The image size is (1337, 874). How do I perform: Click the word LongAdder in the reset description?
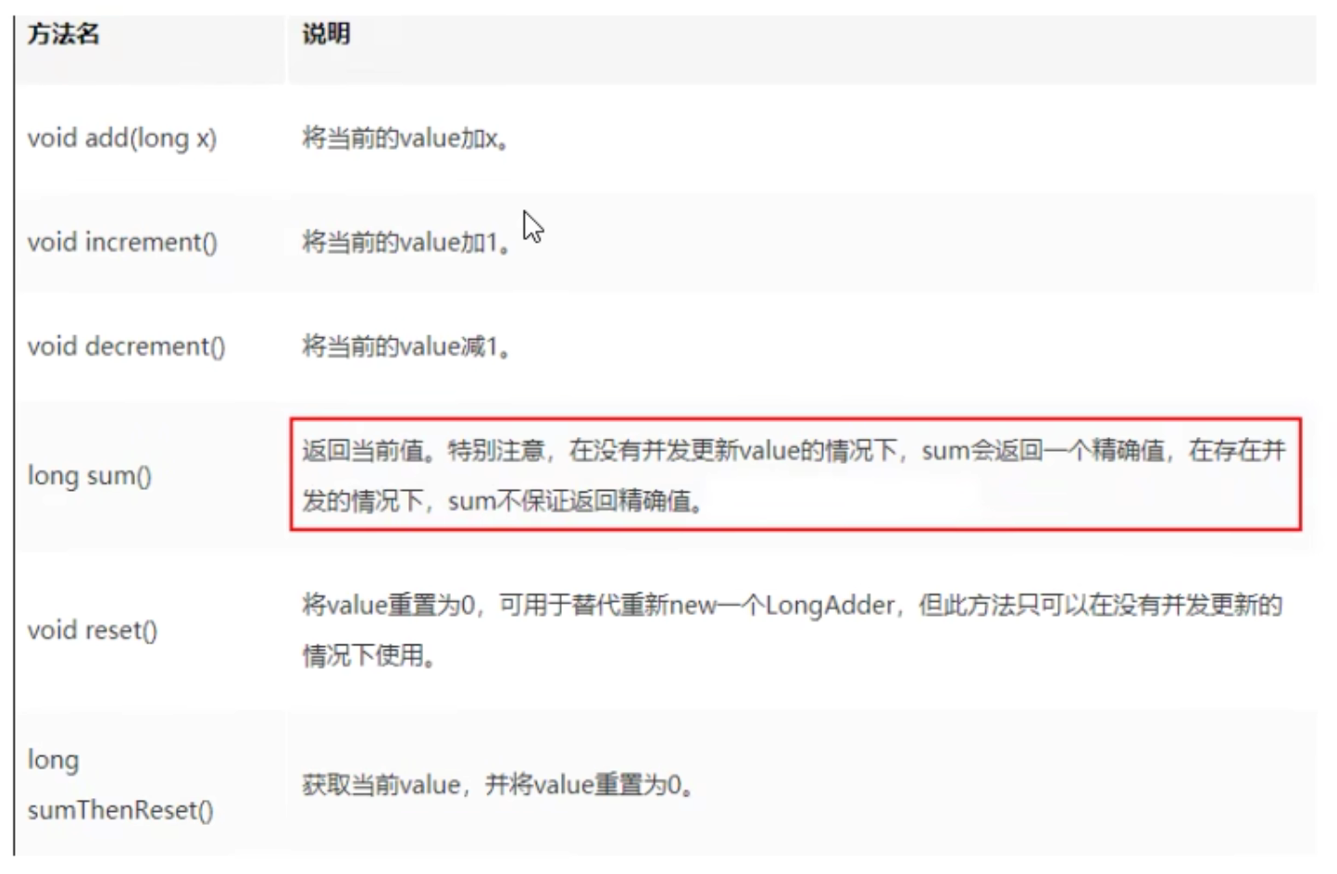[830, 606]
